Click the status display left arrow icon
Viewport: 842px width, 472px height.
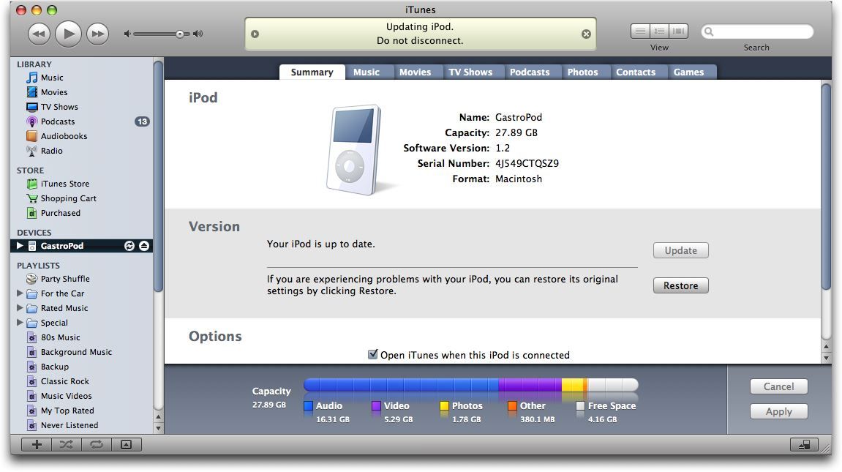[x=255, y=34]
